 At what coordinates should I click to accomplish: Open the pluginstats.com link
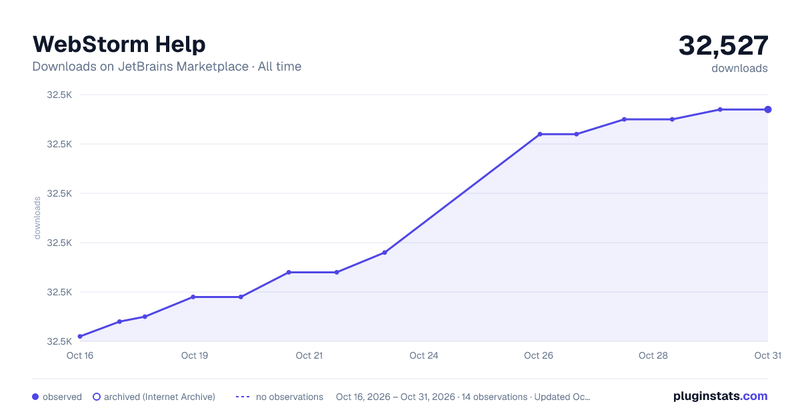(721, 396)
